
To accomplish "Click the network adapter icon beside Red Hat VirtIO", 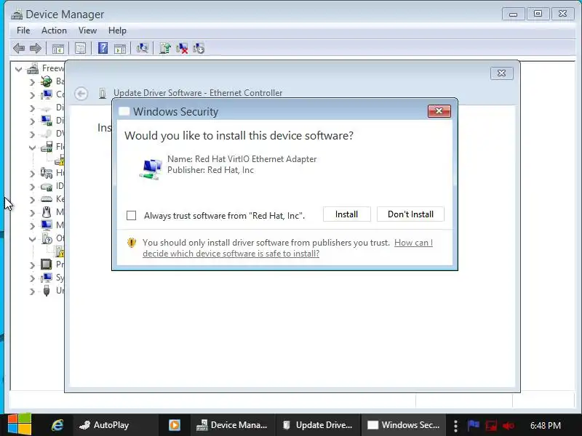I will tap(151, 169).
